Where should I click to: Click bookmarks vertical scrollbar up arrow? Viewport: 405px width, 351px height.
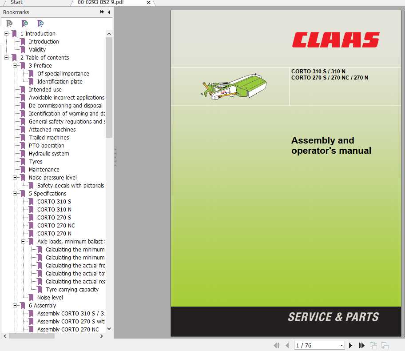[109, 34]
